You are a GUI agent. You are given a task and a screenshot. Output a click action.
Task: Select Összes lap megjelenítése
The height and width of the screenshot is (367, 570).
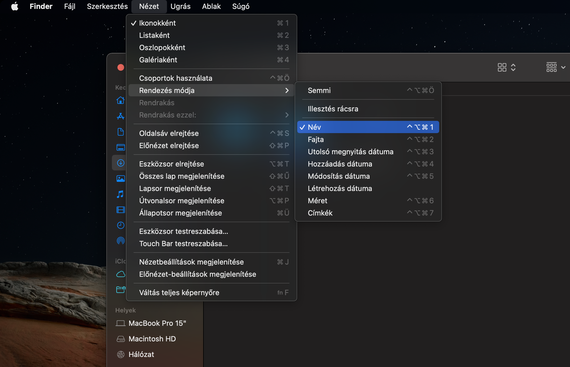tap(212, 176)
